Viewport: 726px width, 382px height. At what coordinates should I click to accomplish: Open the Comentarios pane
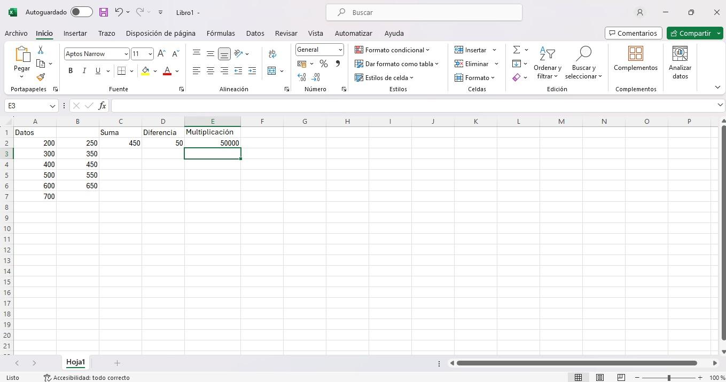click(633, 33)
